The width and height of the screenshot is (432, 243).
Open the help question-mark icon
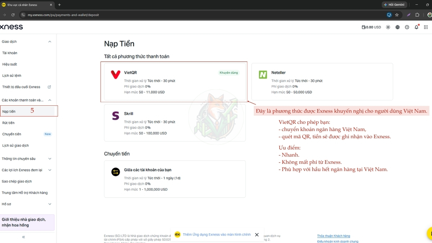pos(407,27)
